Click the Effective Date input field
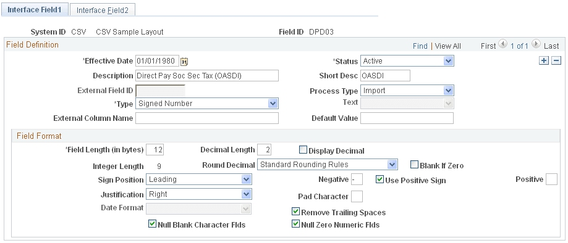Screen dimensions: 568x243 point(158,61)
